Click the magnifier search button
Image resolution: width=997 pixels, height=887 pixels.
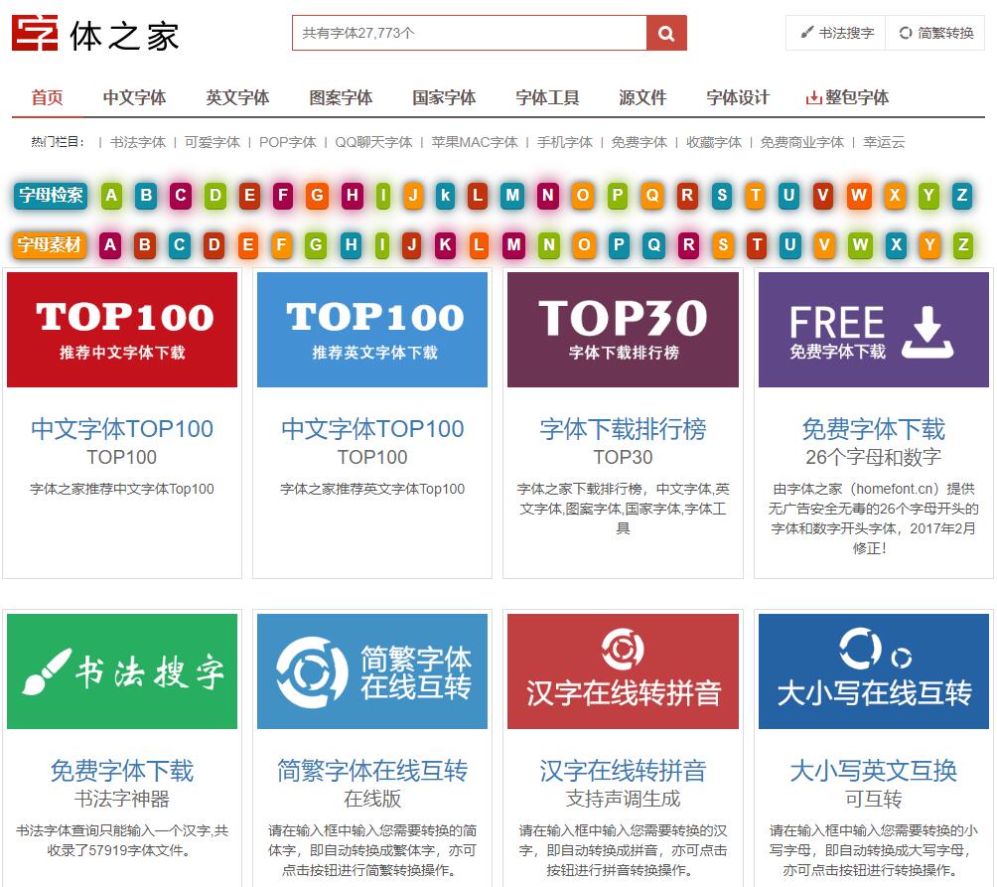click(x=666, y=33)
